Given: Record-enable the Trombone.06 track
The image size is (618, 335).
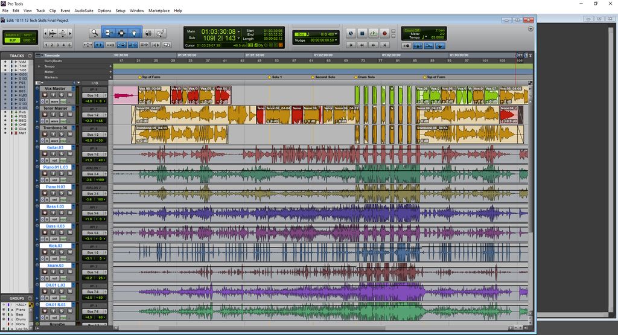Looking at the screenshot, I should click(45, 135).
